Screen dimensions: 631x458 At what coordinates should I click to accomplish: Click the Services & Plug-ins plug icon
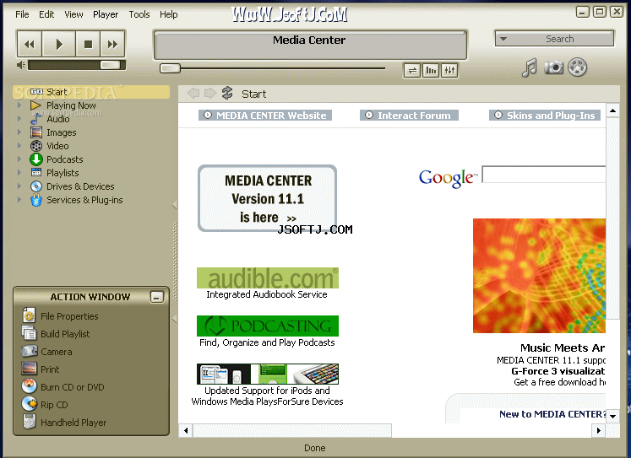click(36, 200)
